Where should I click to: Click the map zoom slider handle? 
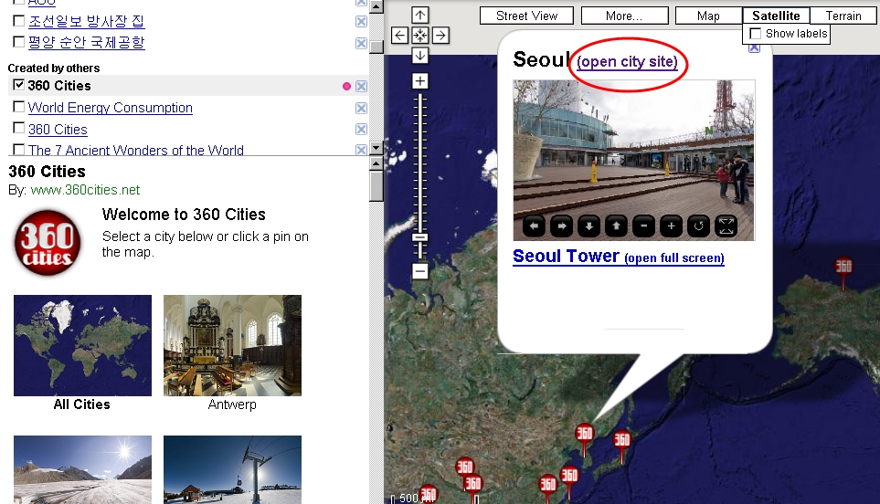419,237
